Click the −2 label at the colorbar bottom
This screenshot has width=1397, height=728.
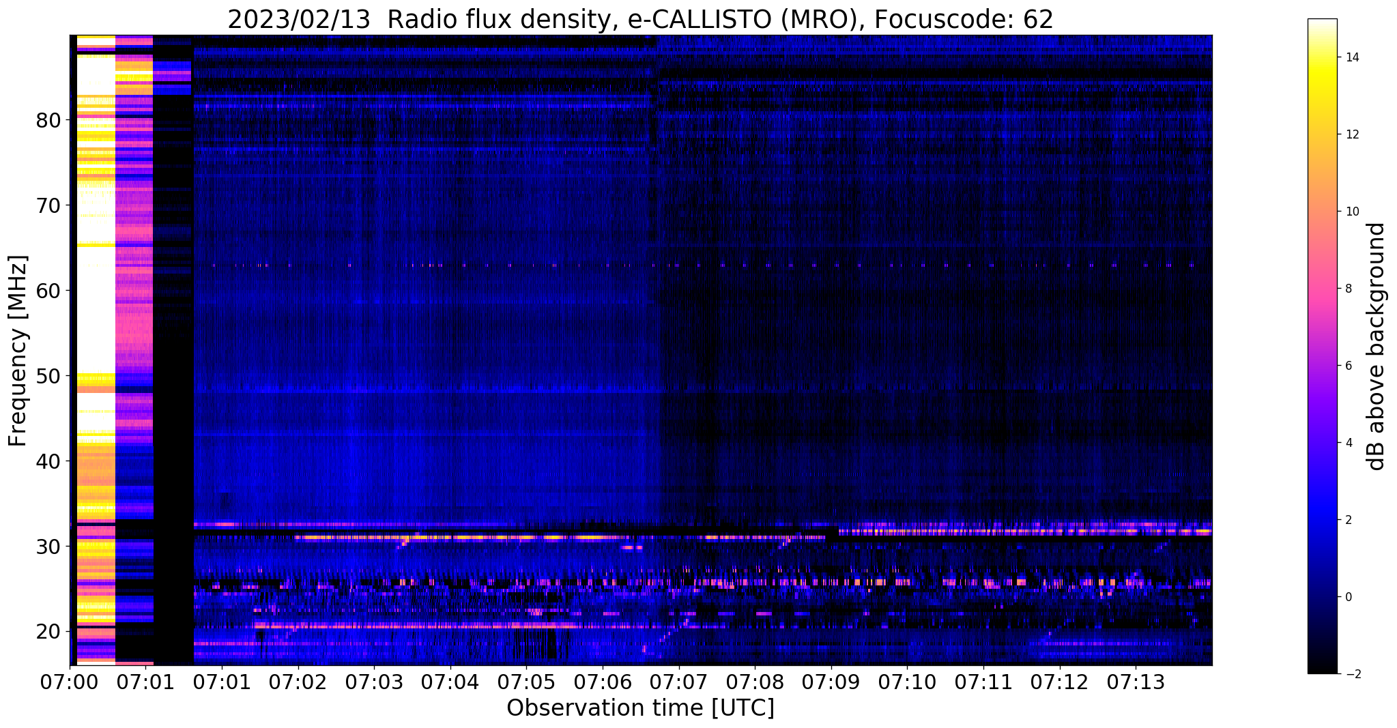pyautogui.click(x=1351, y=674)
